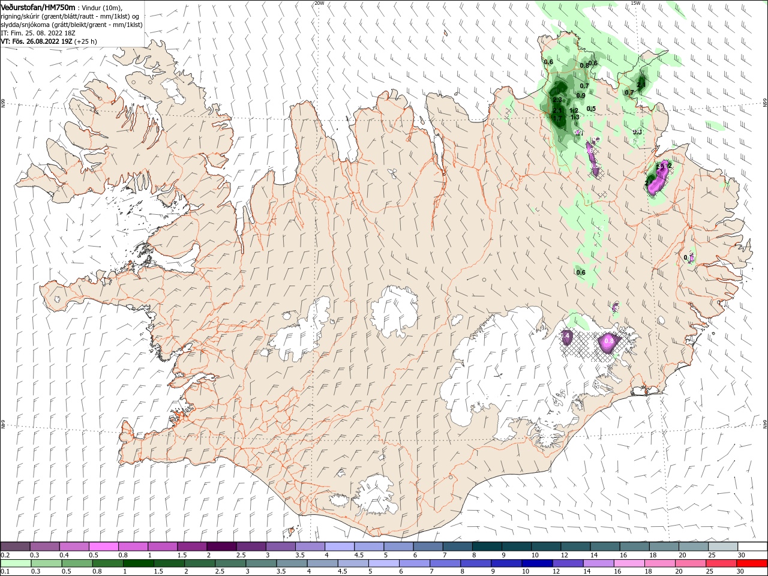This screenshot has height=576, width=768.
Task: Select the top-row legend swatch labeled 20
Action: 693,546
